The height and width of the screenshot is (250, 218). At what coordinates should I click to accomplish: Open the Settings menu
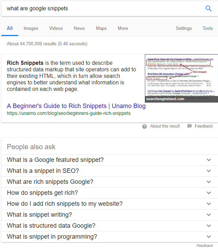coord(184,28)
